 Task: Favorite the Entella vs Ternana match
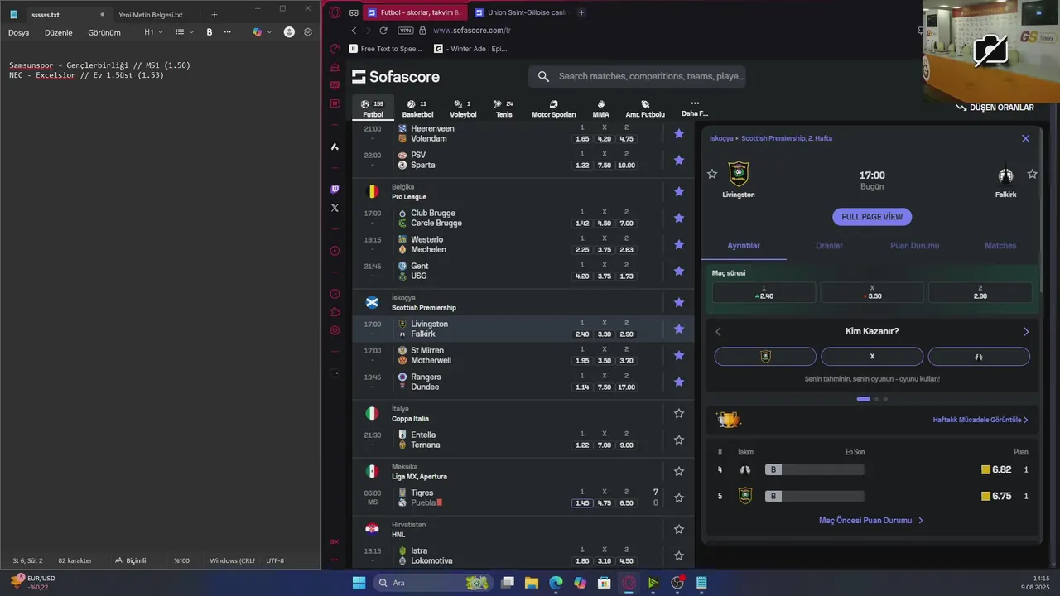679,440
